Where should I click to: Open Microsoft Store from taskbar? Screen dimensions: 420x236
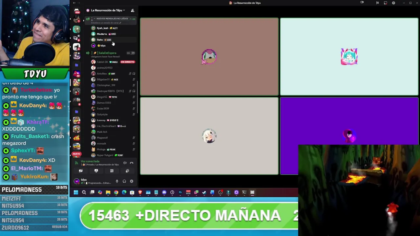132,192
